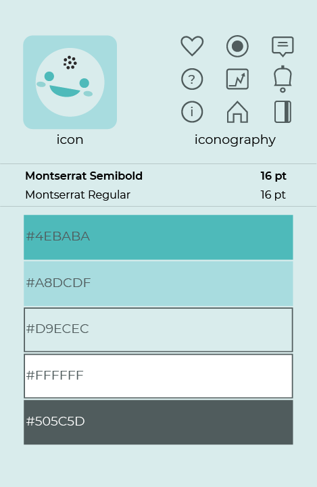Click the bold 16 pt size text
The height and width of the screenshot is (487, 317).
pos(274,176)
